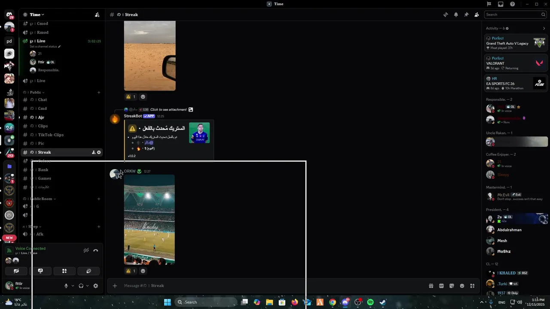Toggle noise suppression icon

pyautogui.click(x=86, y=250)
